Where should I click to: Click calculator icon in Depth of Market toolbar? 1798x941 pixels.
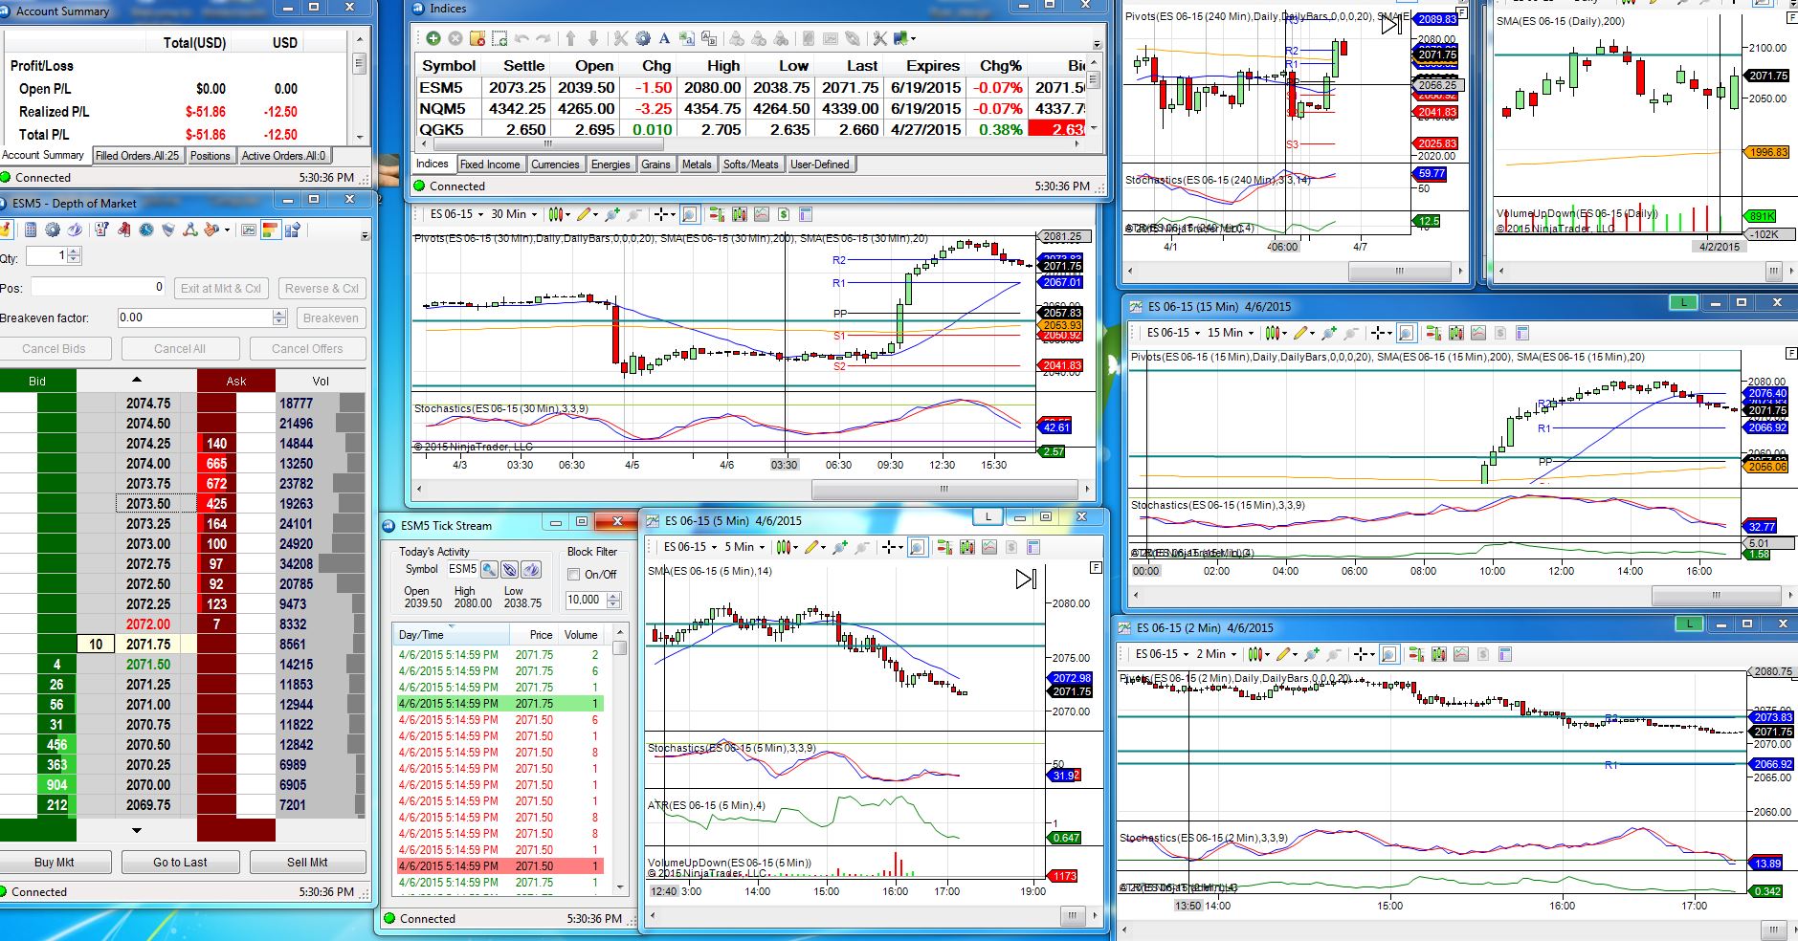(31, 230)
